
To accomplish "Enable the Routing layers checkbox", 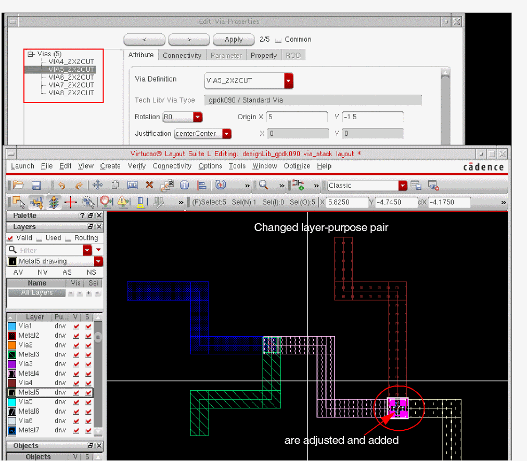I will tap(69, 238).
